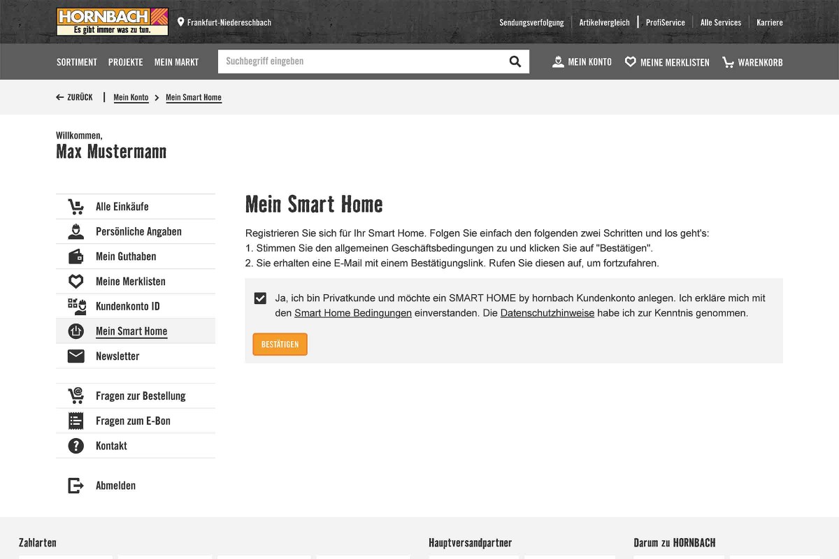Select Kontakt in sidebar
The height and width of the screenshot is (559, 839).
(x=136, y=446)
